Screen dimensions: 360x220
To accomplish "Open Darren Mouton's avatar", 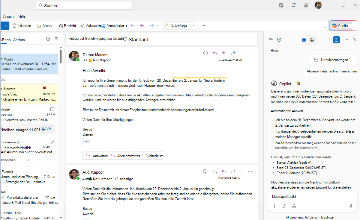I will point(74,56).
